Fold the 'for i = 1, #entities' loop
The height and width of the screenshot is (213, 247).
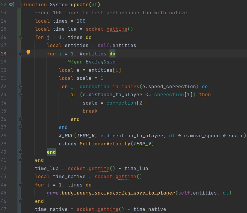[21, 54]
